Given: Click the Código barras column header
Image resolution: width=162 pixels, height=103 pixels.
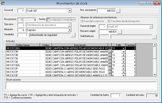Looking at the screenshot, I should 23,45.
